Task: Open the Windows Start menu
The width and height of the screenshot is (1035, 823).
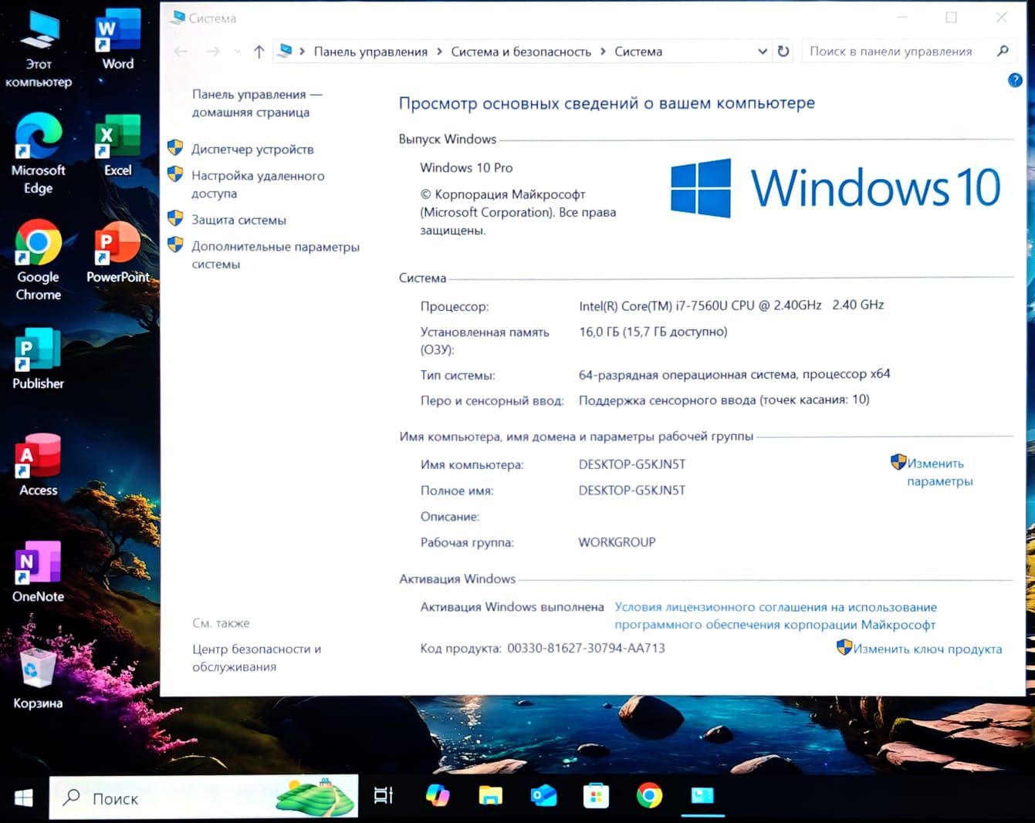Action: tap(24, 798)
